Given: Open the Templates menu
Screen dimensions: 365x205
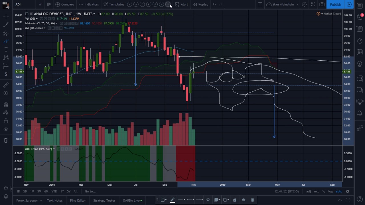Looking at the screenshot, I should point(114,4).
